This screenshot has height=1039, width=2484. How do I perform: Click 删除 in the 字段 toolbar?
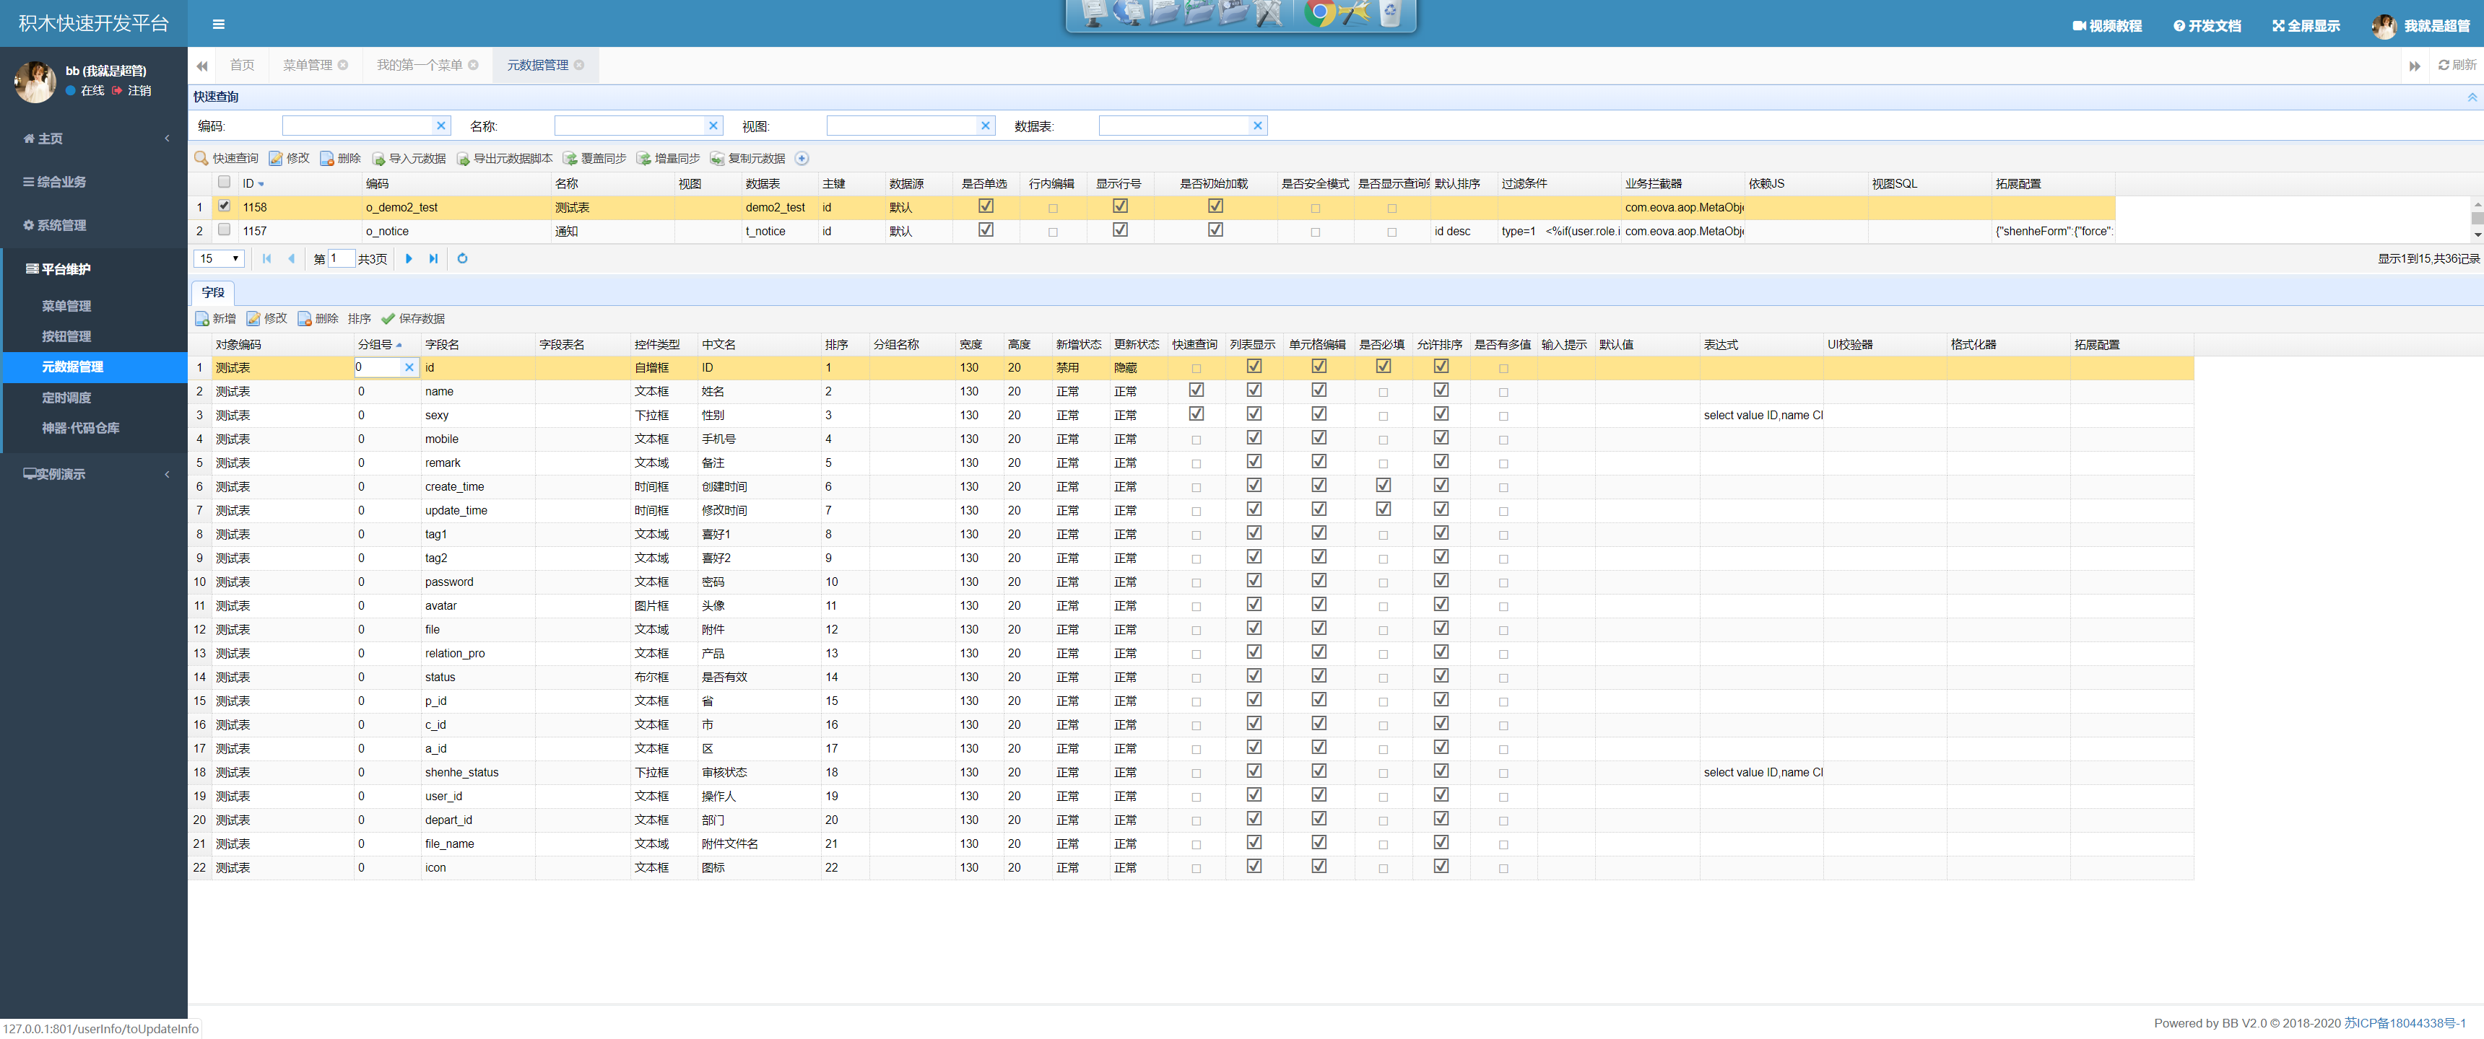point(318,319)
